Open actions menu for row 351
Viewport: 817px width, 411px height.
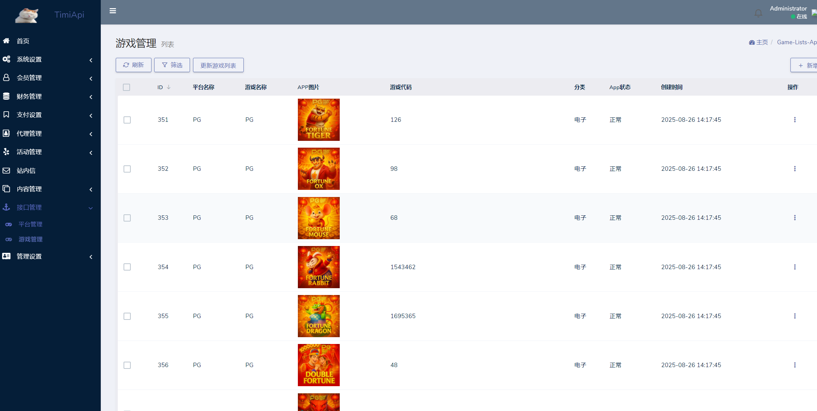[x=795, y=120]
